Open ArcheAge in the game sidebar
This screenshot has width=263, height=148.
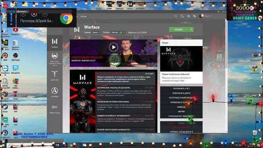[x=55, y=92]
